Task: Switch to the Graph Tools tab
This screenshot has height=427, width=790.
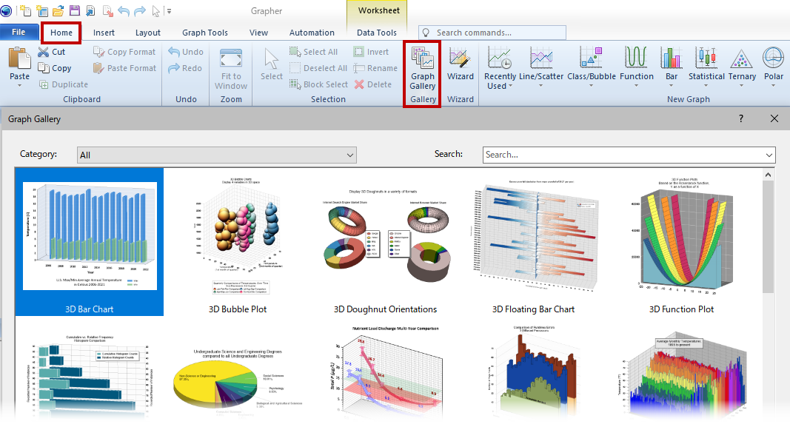Action: coord(204,33)
